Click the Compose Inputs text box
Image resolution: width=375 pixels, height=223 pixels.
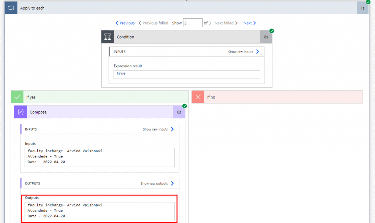100,157
